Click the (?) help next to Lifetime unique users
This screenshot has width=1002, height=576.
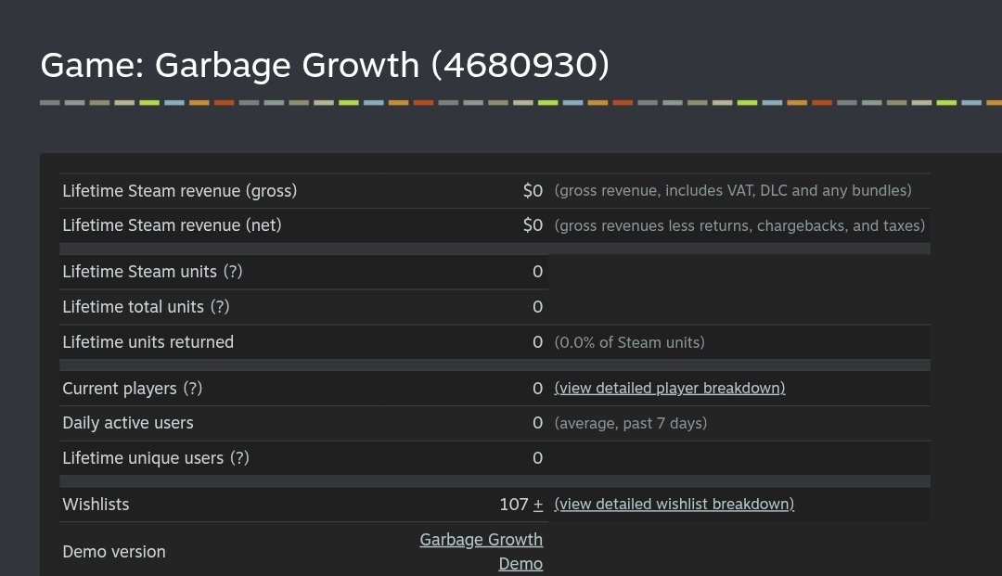tap(239, 458)
